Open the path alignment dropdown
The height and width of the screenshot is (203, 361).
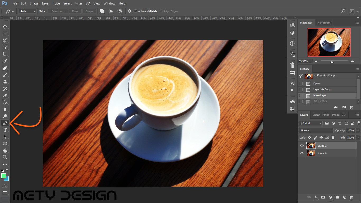pyautogui.click(x=111, y=11)
